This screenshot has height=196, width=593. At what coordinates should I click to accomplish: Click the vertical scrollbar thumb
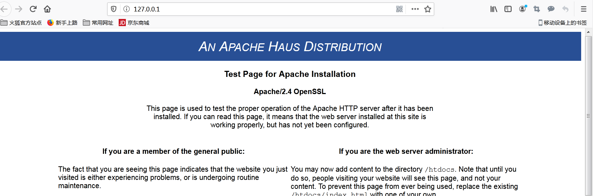588,115
